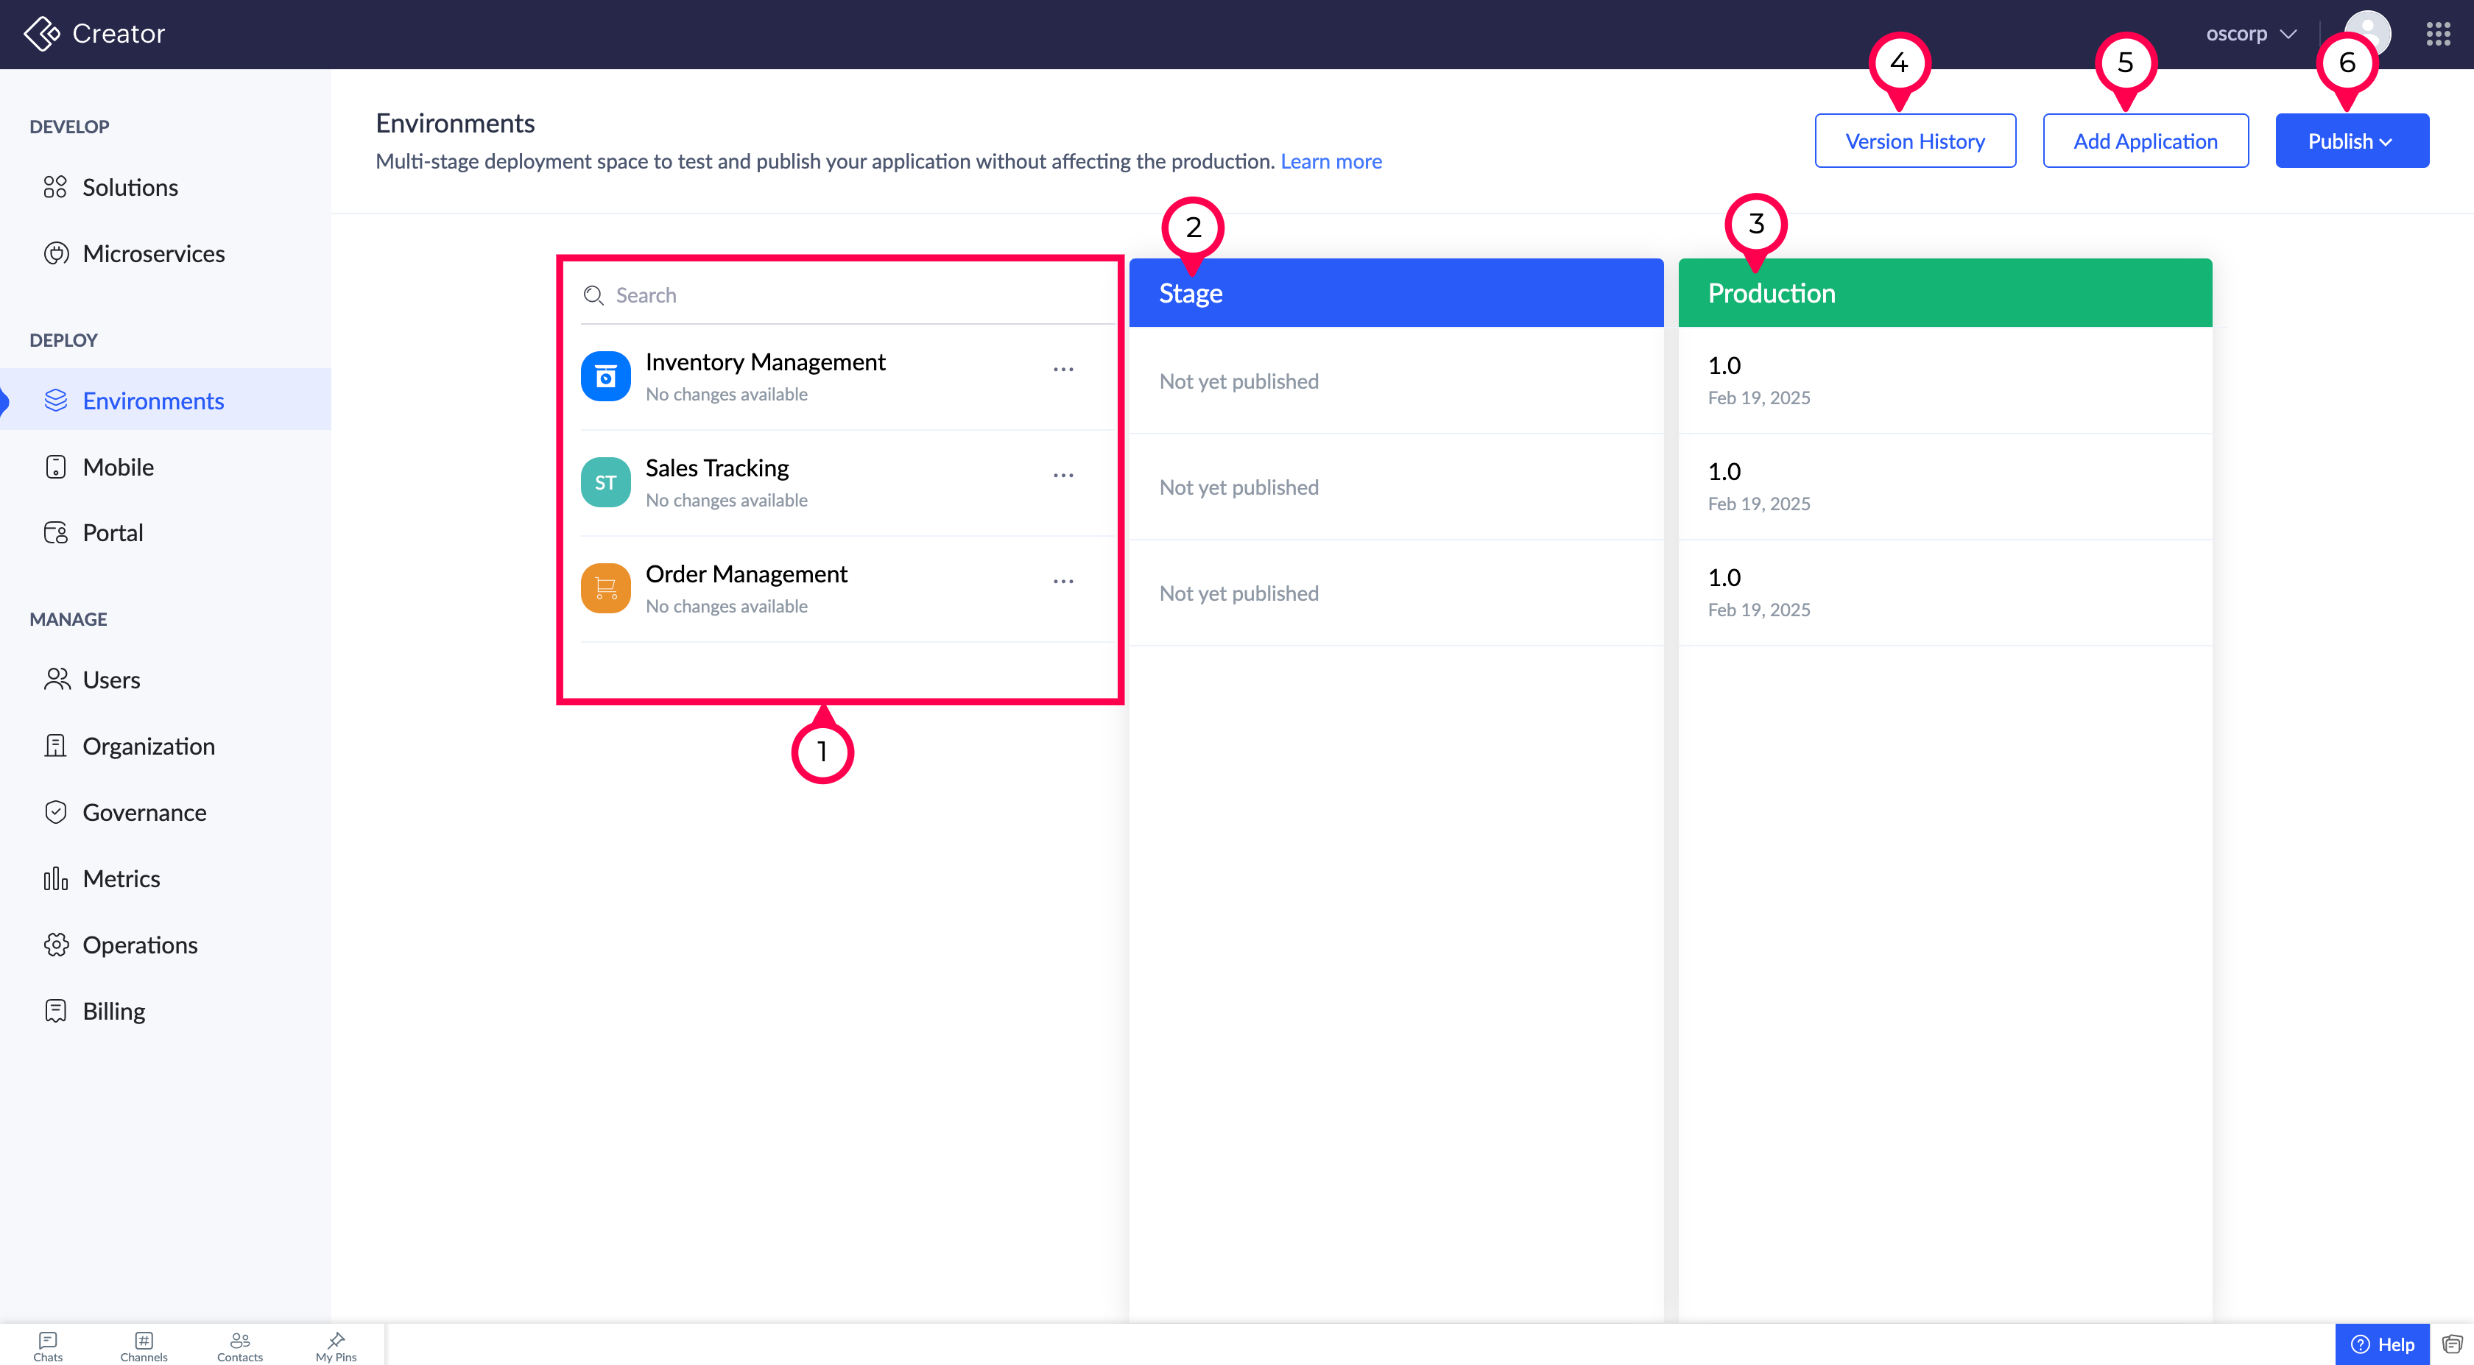The height and width of the screenshot is (1365, 2474).
Task: Open more options for Order Management
Action: click(1062, 581)
